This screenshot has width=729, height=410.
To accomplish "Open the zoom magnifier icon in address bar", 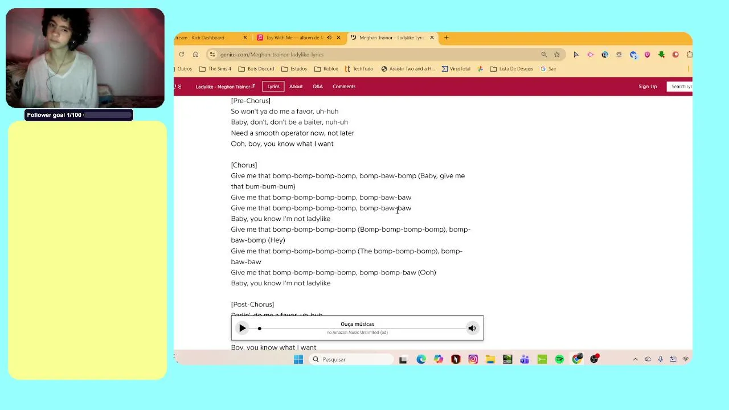I will 544,55.
